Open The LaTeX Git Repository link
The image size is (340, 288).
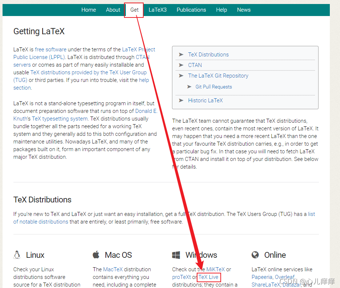tap(218, 75)
